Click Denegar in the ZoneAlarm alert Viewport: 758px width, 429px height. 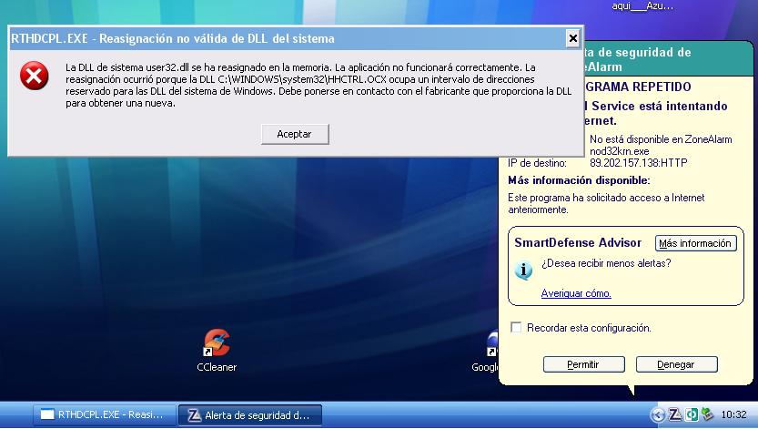[676, 364]
